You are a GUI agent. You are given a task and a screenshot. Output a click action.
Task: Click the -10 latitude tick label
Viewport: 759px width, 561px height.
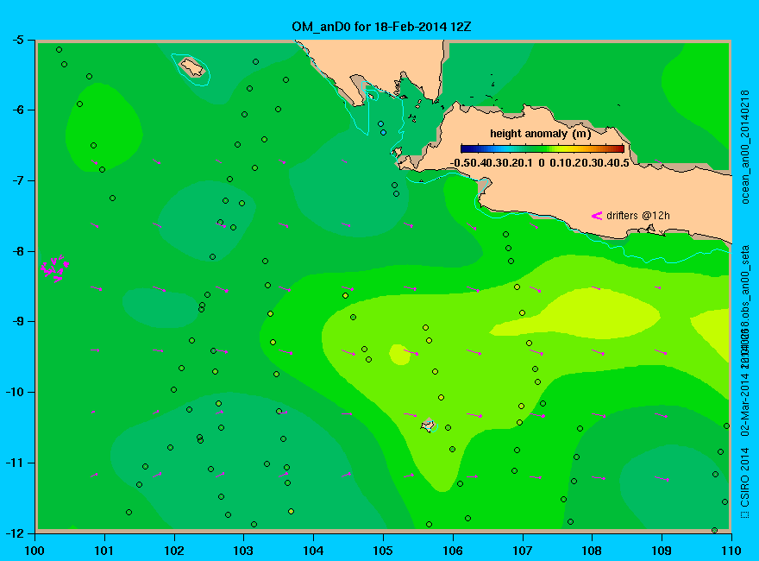click(13, 392)
